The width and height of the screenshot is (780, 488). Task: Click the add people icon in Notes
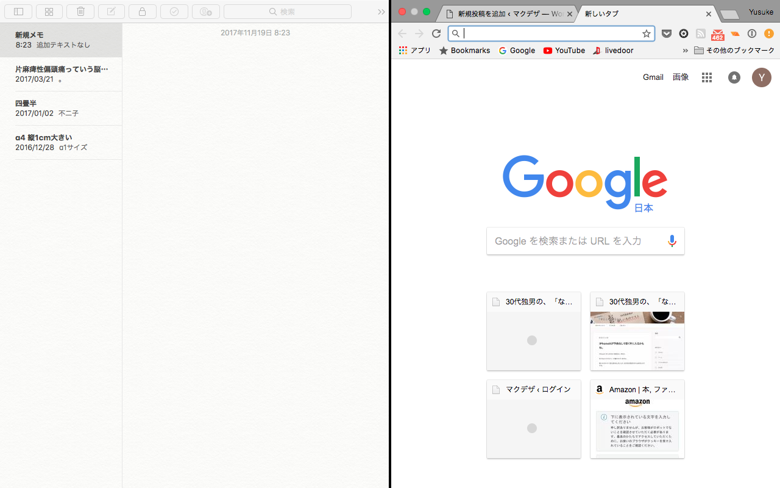(x=206, y=12)
